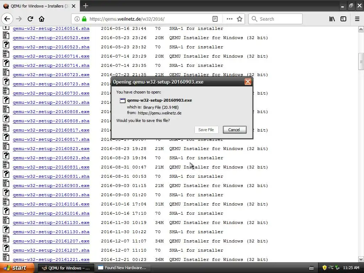Click the forward navigation arrow
This screenshot has height=273, width=364.
tap(19, 19)
